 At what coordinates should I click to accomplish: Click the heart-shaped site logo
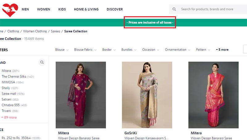[10, 9]
